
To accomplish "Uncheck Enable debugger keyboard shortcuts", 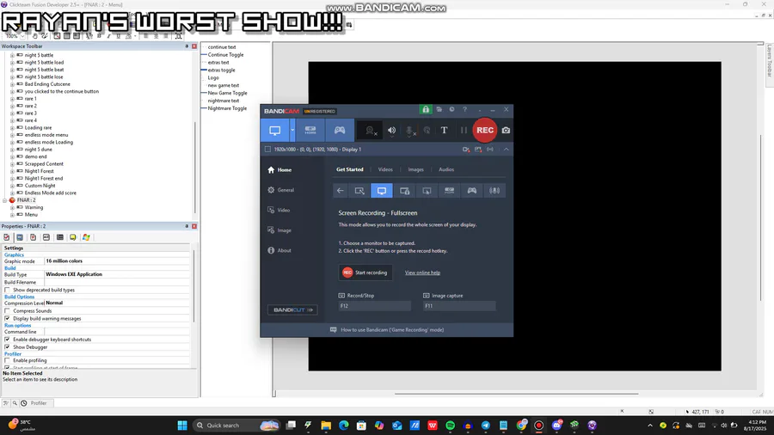I will point(7,340).
